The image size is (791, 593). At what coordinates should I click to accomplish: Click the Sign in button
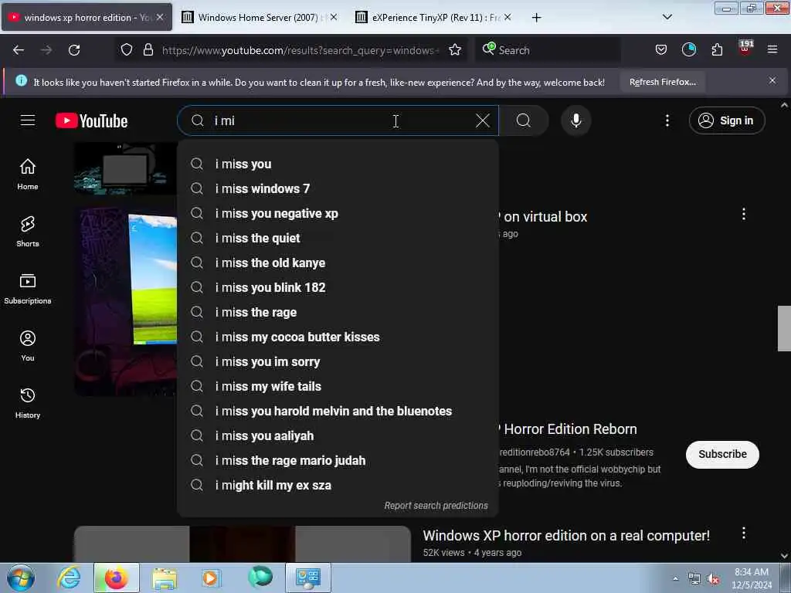[726, 120]
